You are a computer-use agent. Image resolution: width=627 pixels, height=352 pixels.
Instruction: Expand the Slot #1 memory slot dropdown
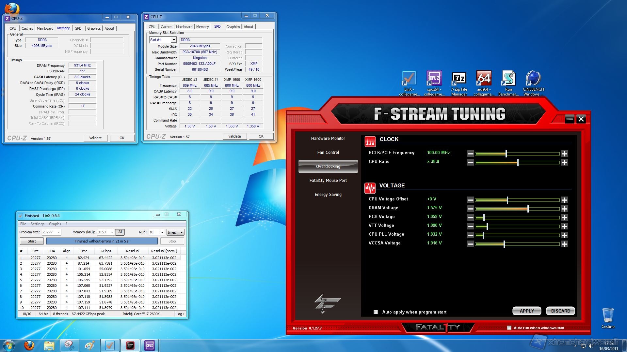tap(174, 40)
